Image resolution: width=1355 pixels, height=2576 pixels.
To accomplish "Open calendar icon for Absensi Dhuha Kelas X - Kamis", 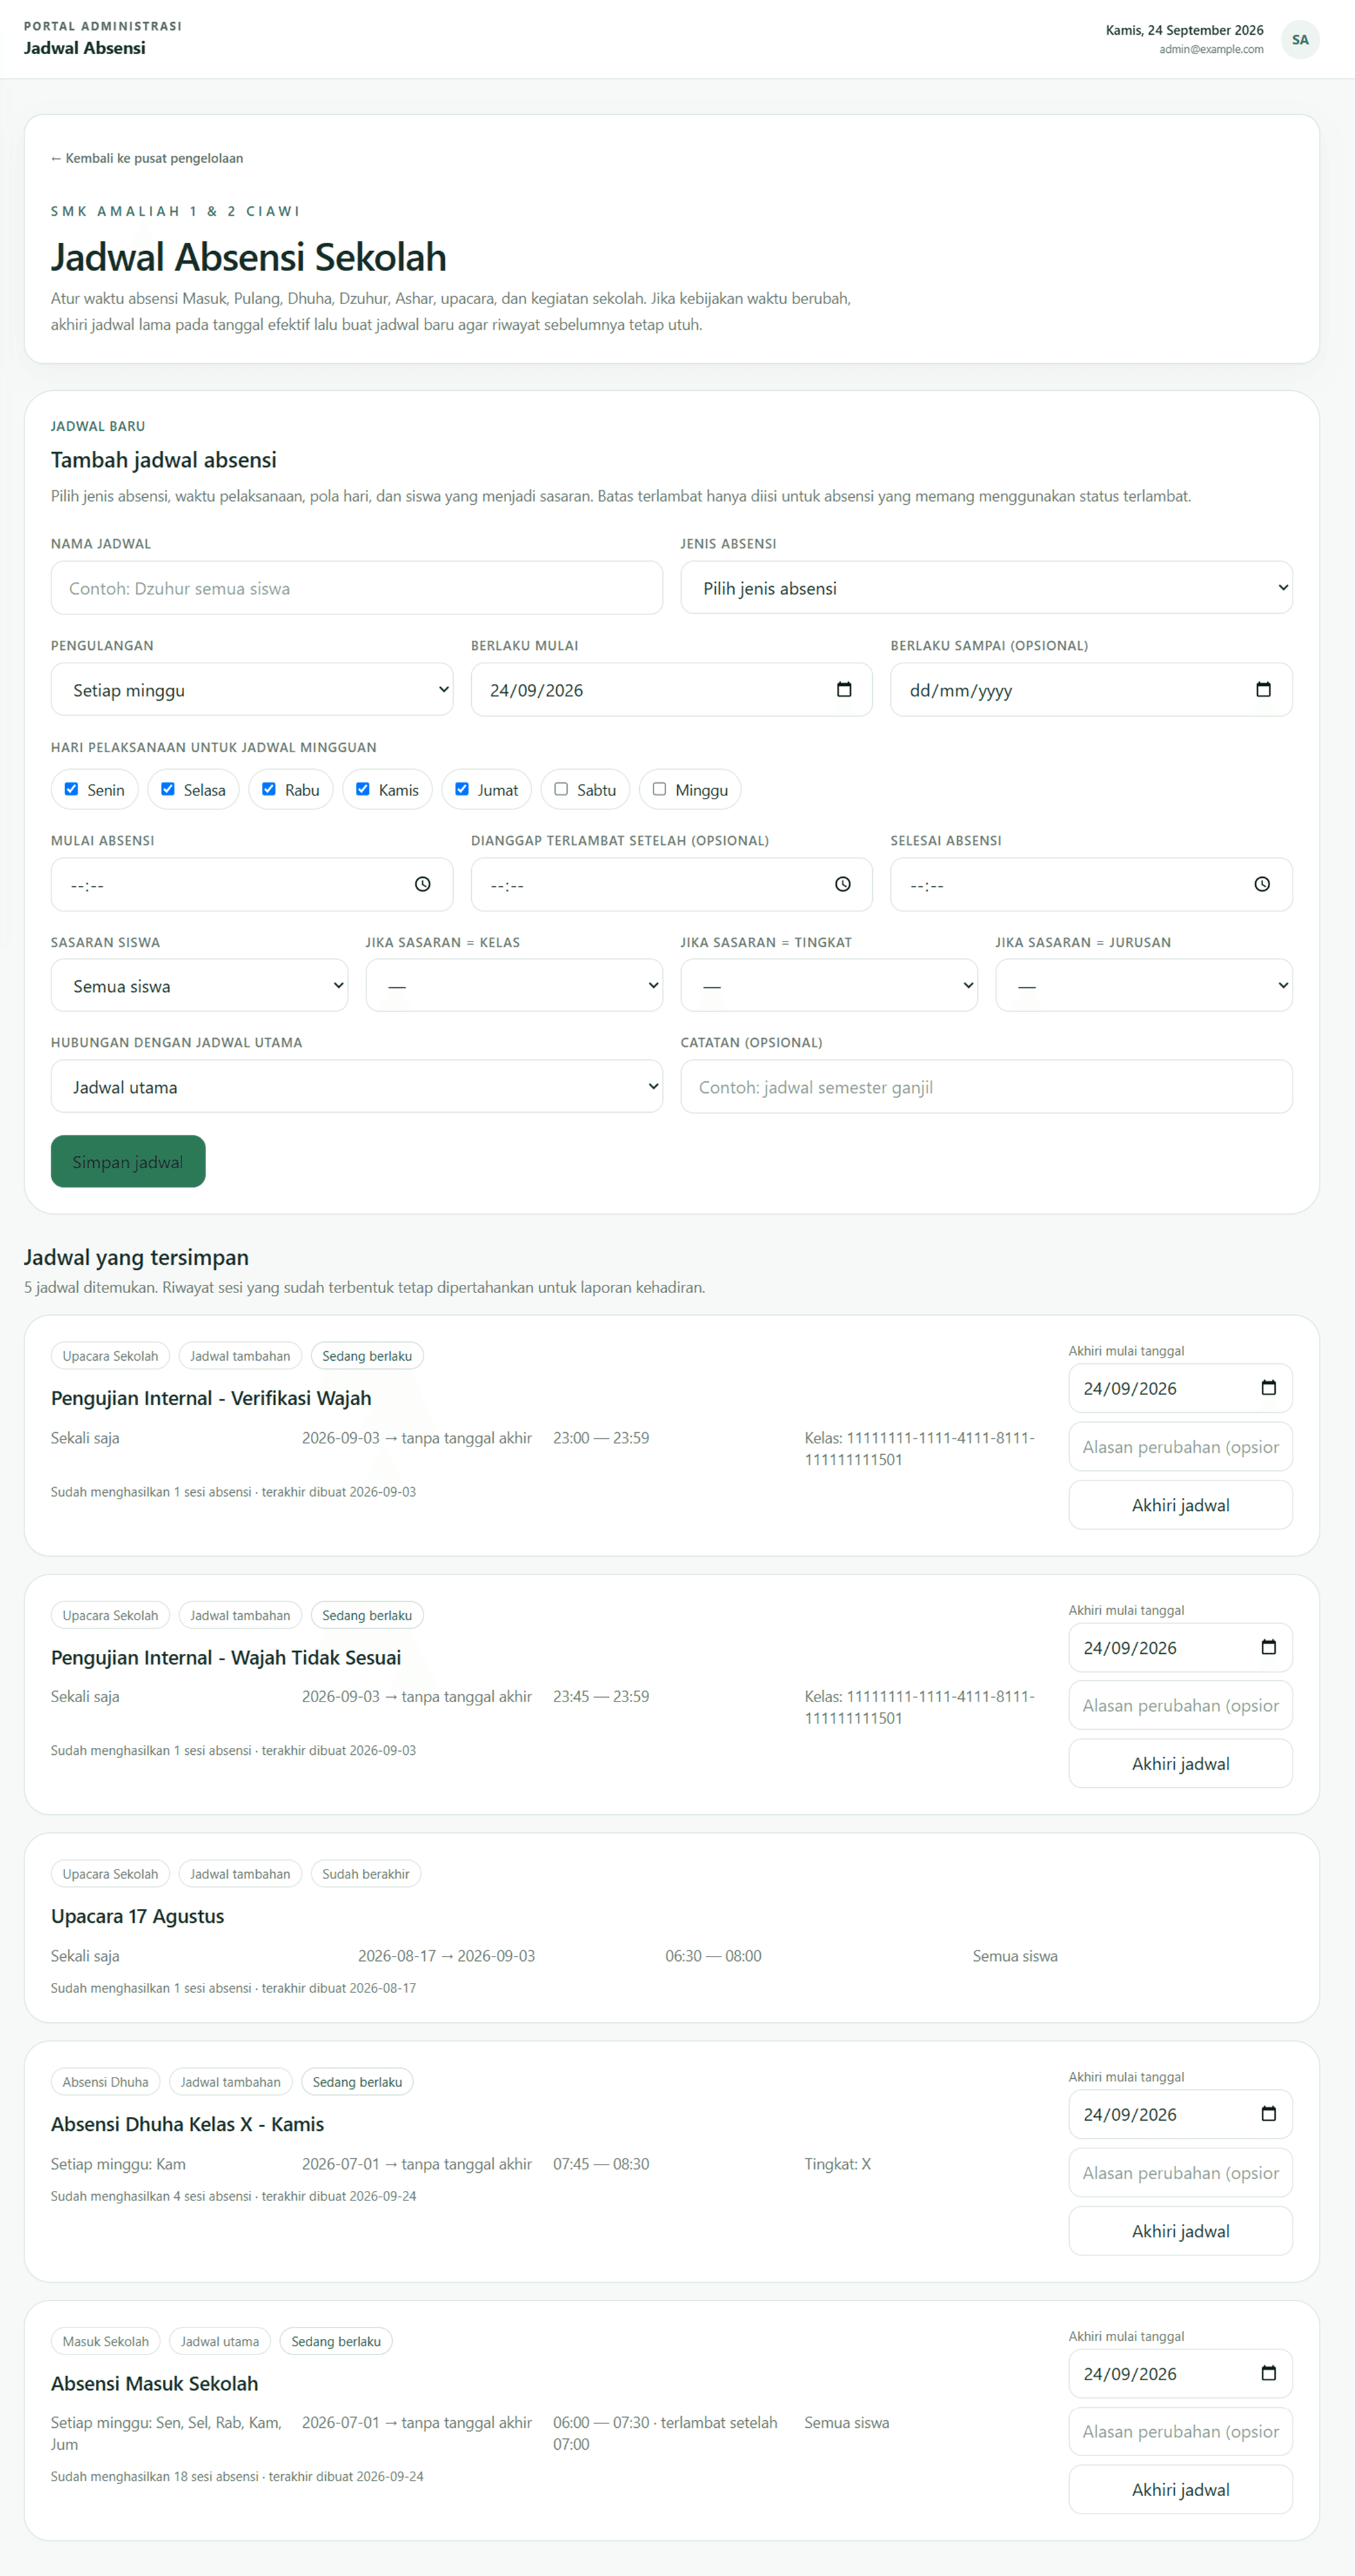I will (1268, 2113).
